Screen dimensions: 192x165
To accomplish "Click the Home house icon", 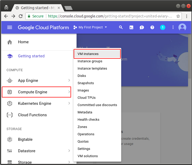I will [10, 42].
